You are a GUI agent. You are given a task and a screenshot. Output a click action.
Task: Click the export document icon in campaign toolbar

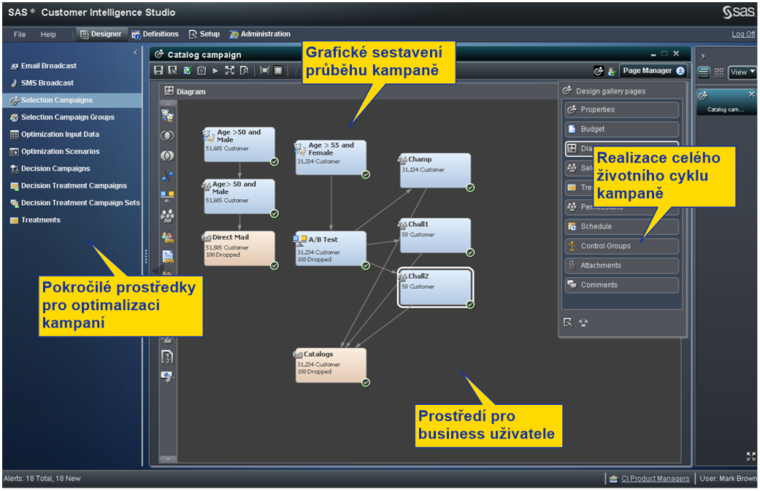pos(245,71)
